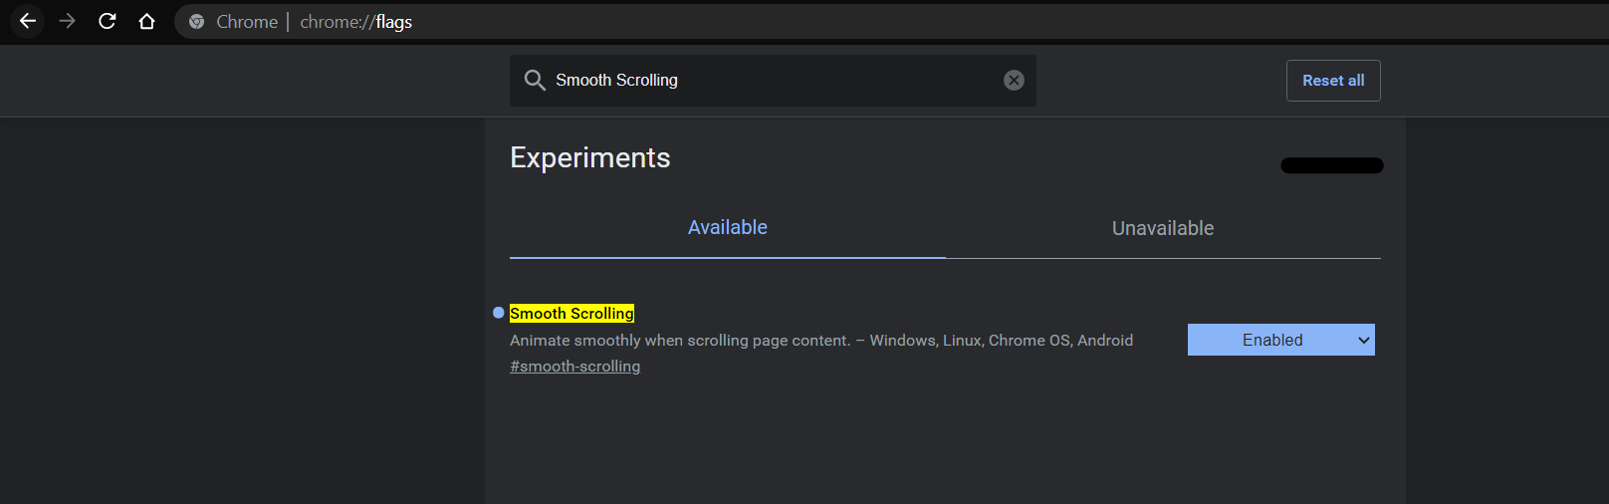Open the #smooth-scrolling anchor link

575,367
